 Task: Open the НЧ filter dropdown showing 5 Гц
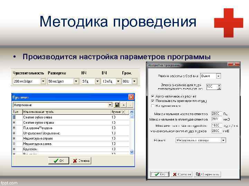[x=97, y=81]
